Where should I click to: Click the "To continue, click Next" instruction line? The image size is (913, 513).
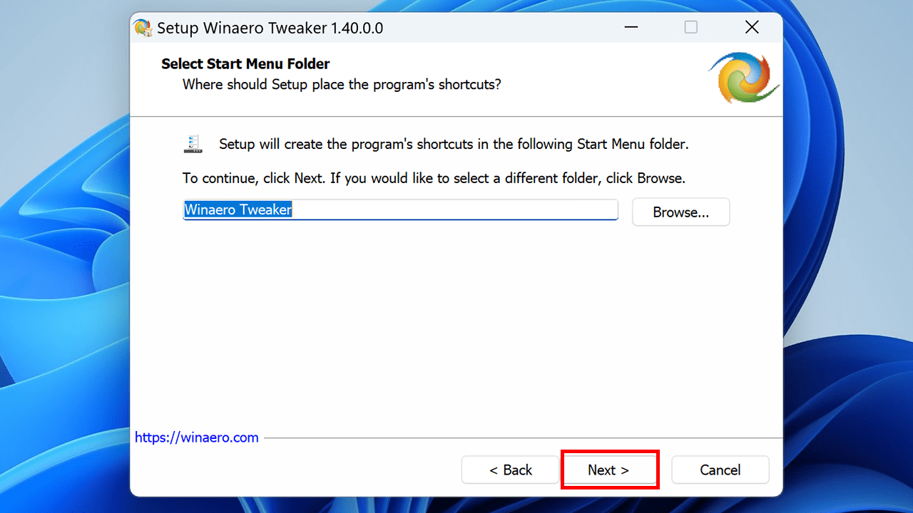pyautogui.click(x=434, y=178)
